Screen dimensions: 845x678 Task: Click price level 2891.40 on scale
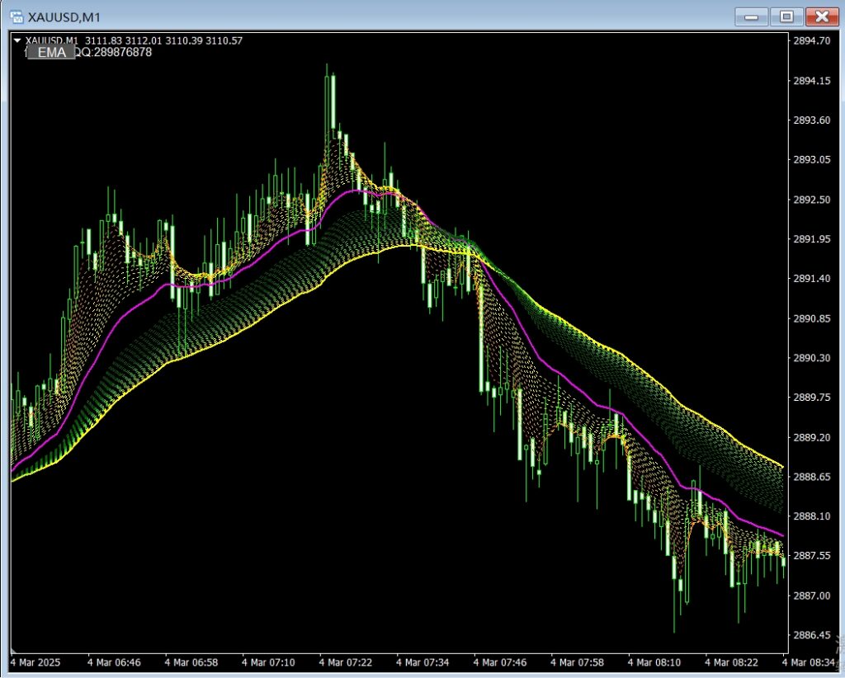pos(812,279)
